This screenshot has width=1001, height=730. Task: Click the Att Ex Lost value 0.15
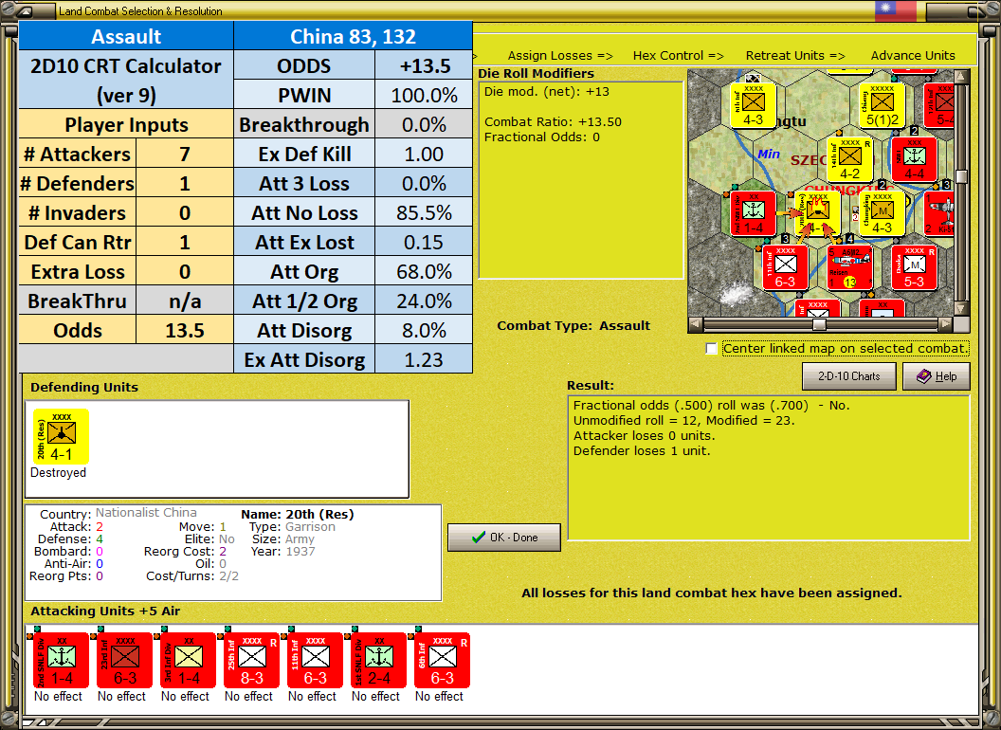(x=424, y=242)
